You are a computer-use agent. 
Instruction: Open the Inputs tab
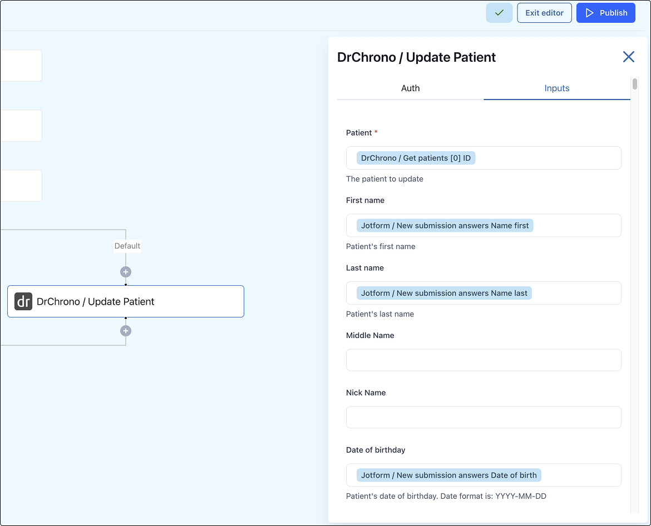[x=557, y=88]
